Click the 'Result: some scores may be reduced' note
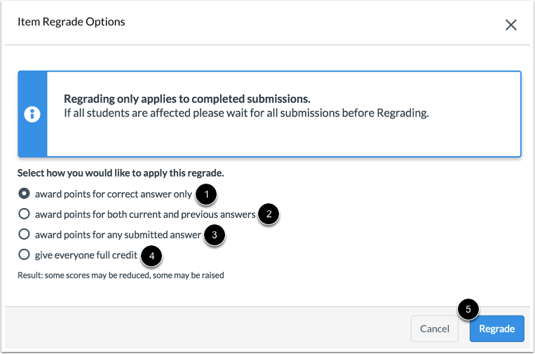This screenshot has width=535, height=354. 121,275
